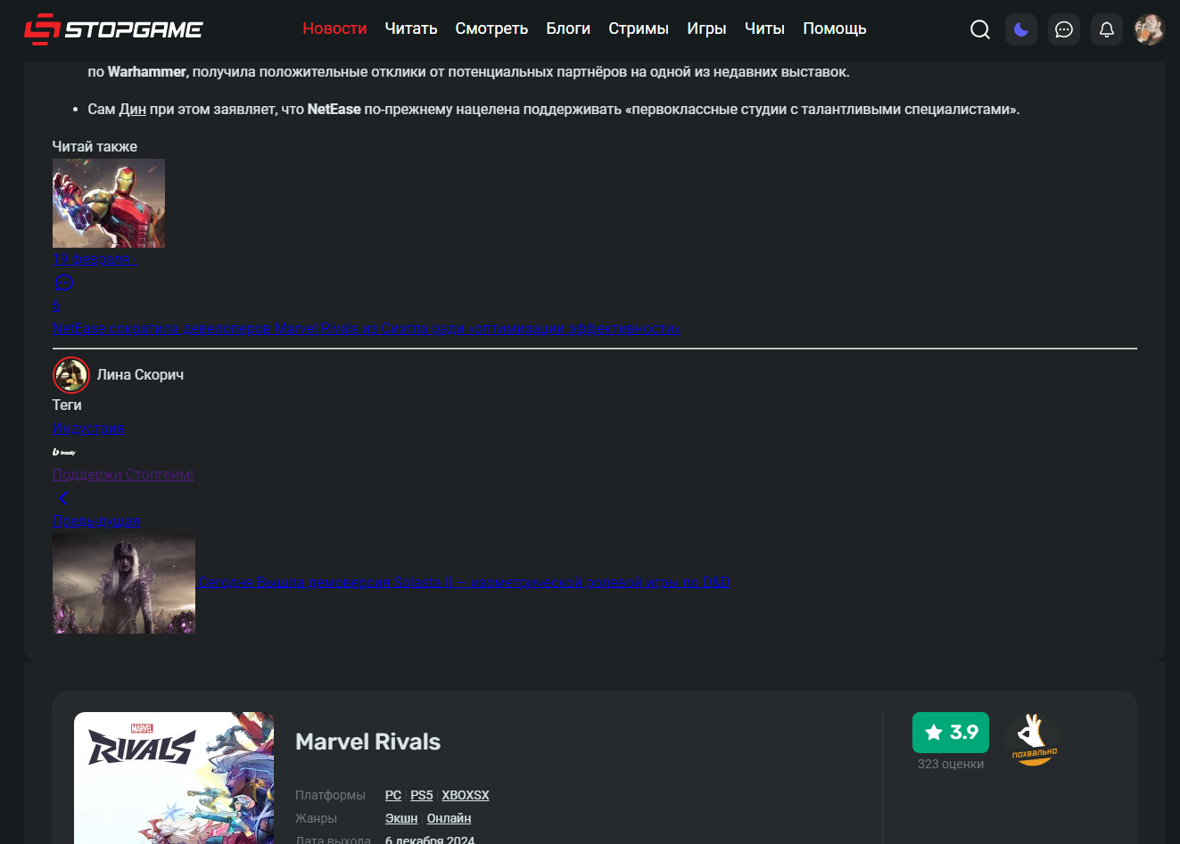
Task: Open the Marvel Rivals cover image
Action: click(174, 778)
